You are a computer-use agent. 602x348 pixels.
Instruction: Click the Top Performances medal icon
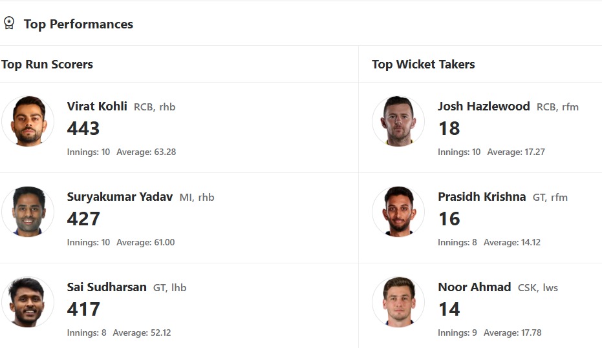[x=9, y=23]
